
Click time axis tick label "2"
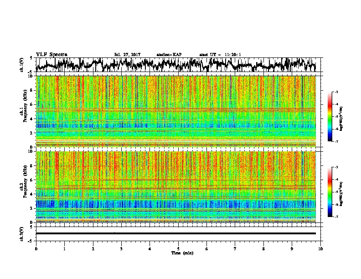(93, 249)
